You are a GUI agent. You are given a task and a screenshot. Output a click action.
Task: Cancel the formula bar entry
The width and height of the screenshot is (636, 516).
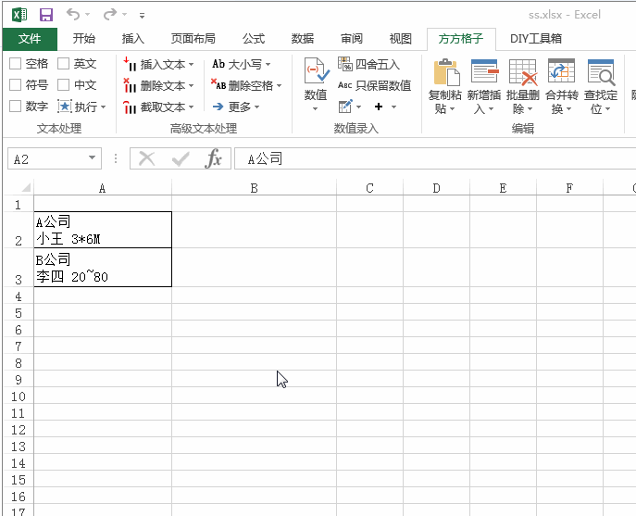147,158
